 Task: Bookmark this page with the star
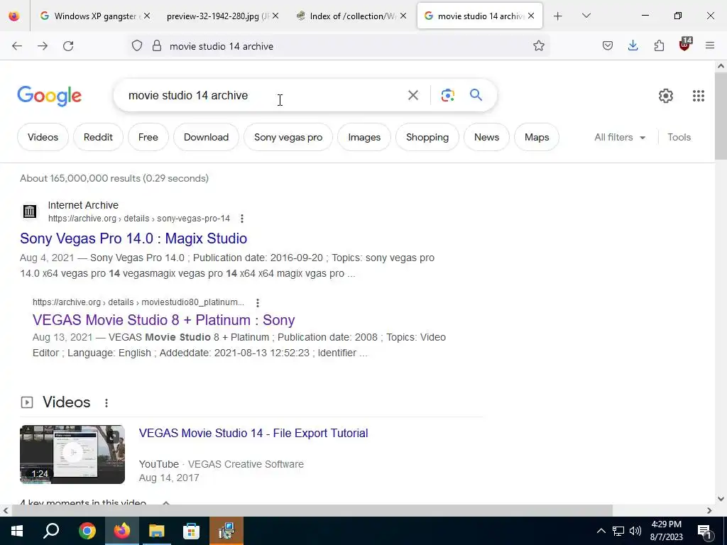[x=538, y=46]
